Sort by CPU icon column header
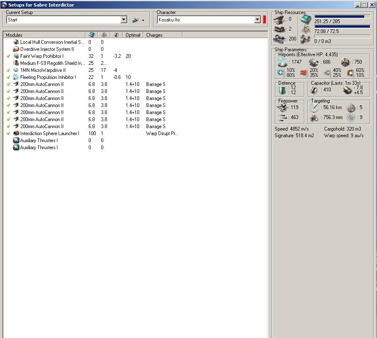The width and height of the screenshot is (377, 338). pyautogui.click(x=92, y=35)
